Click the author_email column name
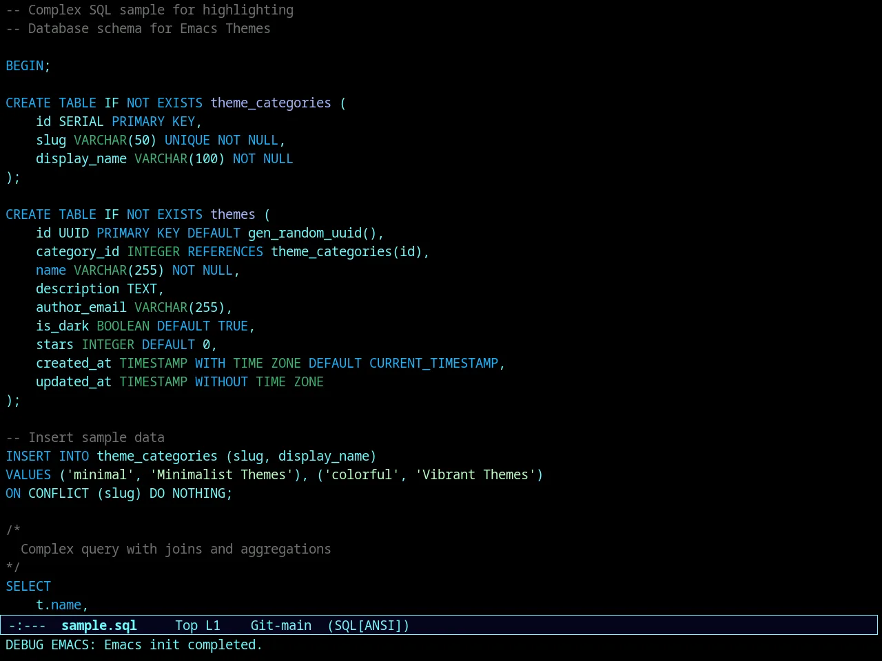Screen dimensions: 882x661 pyautogui.click(x=81, y=307)
